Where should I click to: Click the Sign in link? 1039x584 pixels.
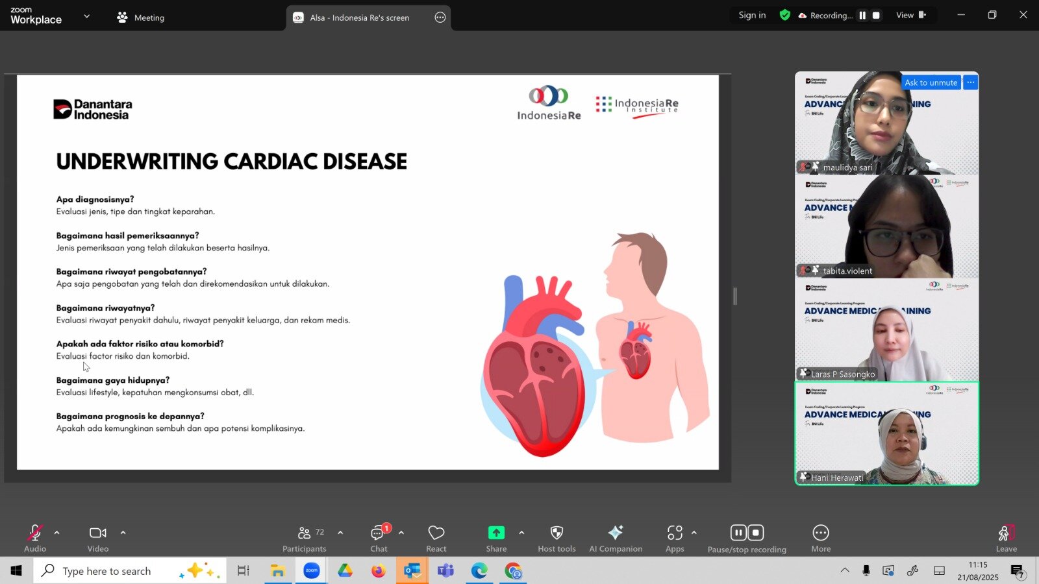coord(752,16)
